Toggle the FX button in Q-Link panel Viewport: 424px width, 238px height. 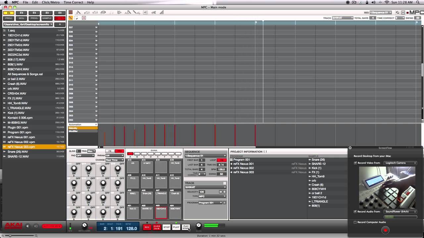(x=110, y=151)
